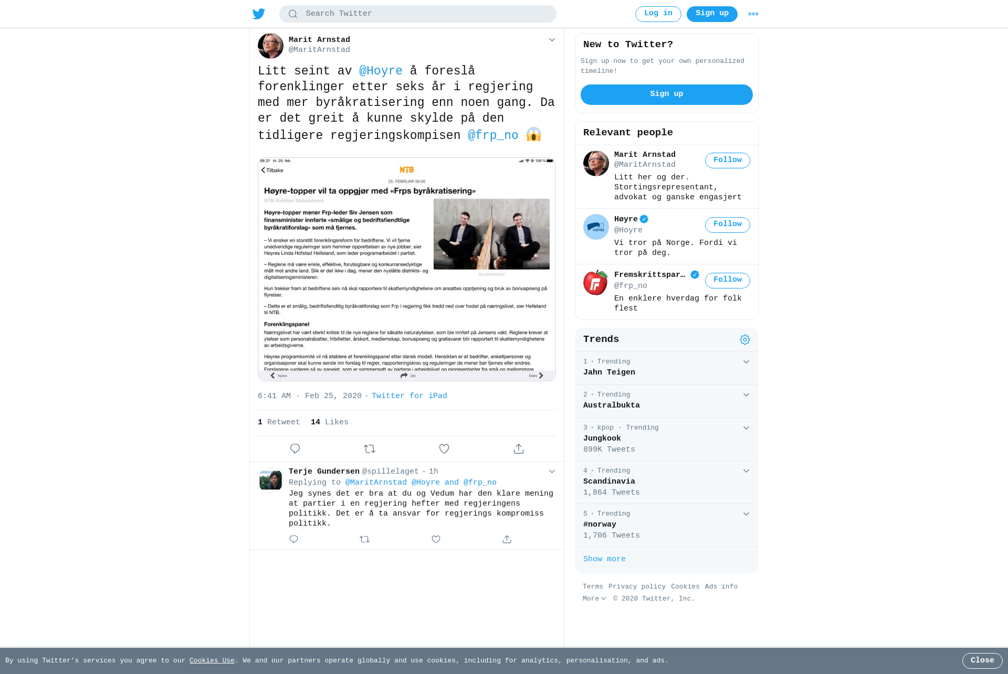Like Marit Arnstad's main tweet
The width and height of the screenshot is (1008, 674).
[x=444, y=449]
